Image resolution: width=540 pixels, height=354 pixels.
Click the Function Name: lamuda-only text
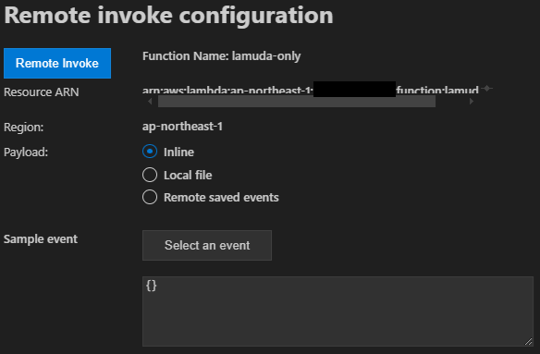point(221,56)
